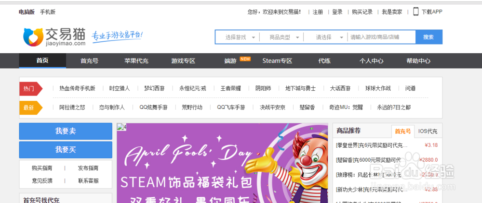This screenshot has height=203, width=482.
Task: Open 意见反馈
Action: click(x=42, y=180)
